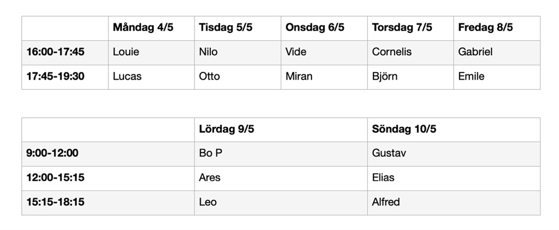Click the Miran cell under Onsdag
This screenshot has width=559, height=230.
coord(299,77)
